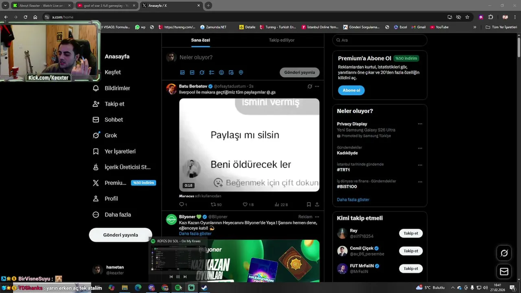Screen dimensions: 521x293
Task: Open Yer İşaretleri bookmark icon in sidebar
Action: tap(96, 151)
